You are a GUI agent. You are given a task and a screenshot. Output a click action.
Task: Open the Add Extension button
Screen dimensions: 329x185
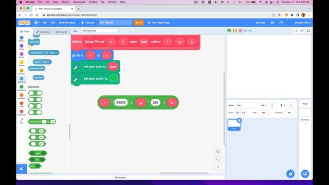click(x=22, y=169)
